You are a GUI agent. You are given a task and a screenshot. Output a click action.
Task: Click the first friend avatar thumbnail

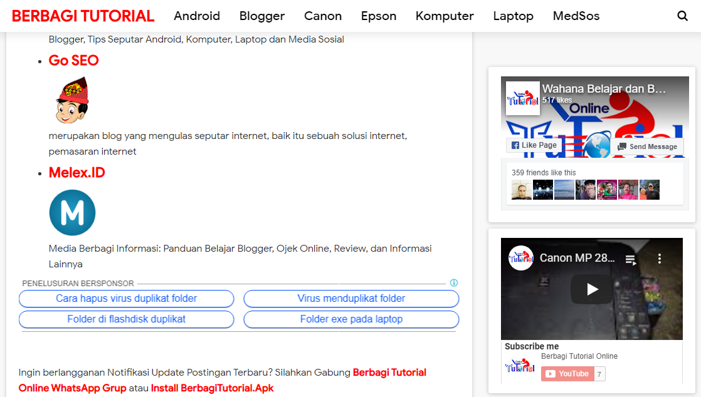point(521,190)
